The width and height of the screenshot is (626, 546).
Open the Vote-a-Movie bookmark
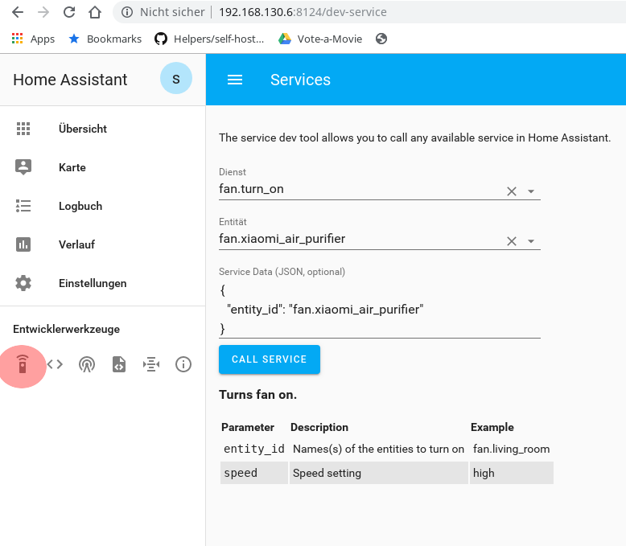coord(320,39)
